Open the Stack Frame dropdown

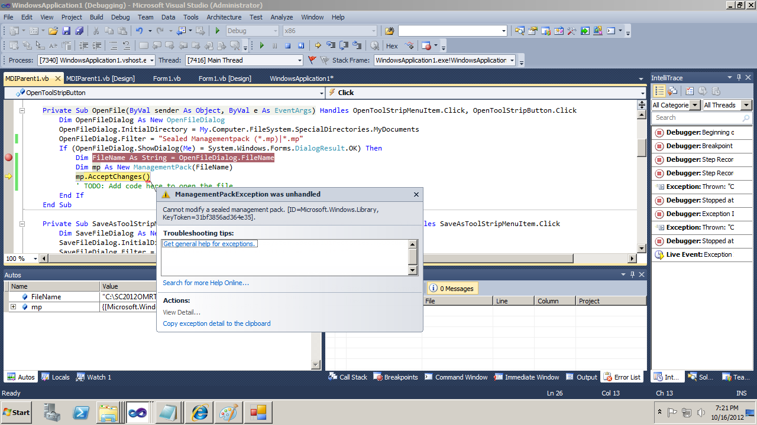tap(512, 60)
